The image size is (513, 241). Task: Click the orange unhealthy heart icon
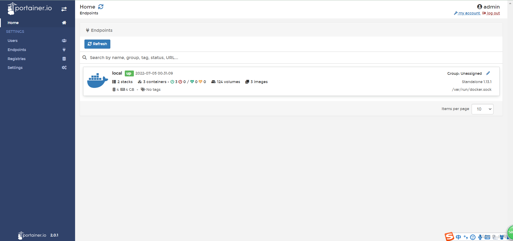tap(200, 82)
